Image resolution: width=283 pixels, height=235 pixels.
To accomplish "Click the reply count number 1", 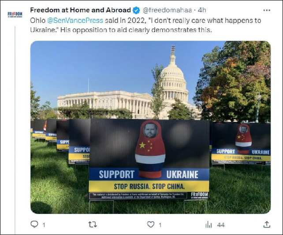I will pyautogui.click(x=44, y=225).
